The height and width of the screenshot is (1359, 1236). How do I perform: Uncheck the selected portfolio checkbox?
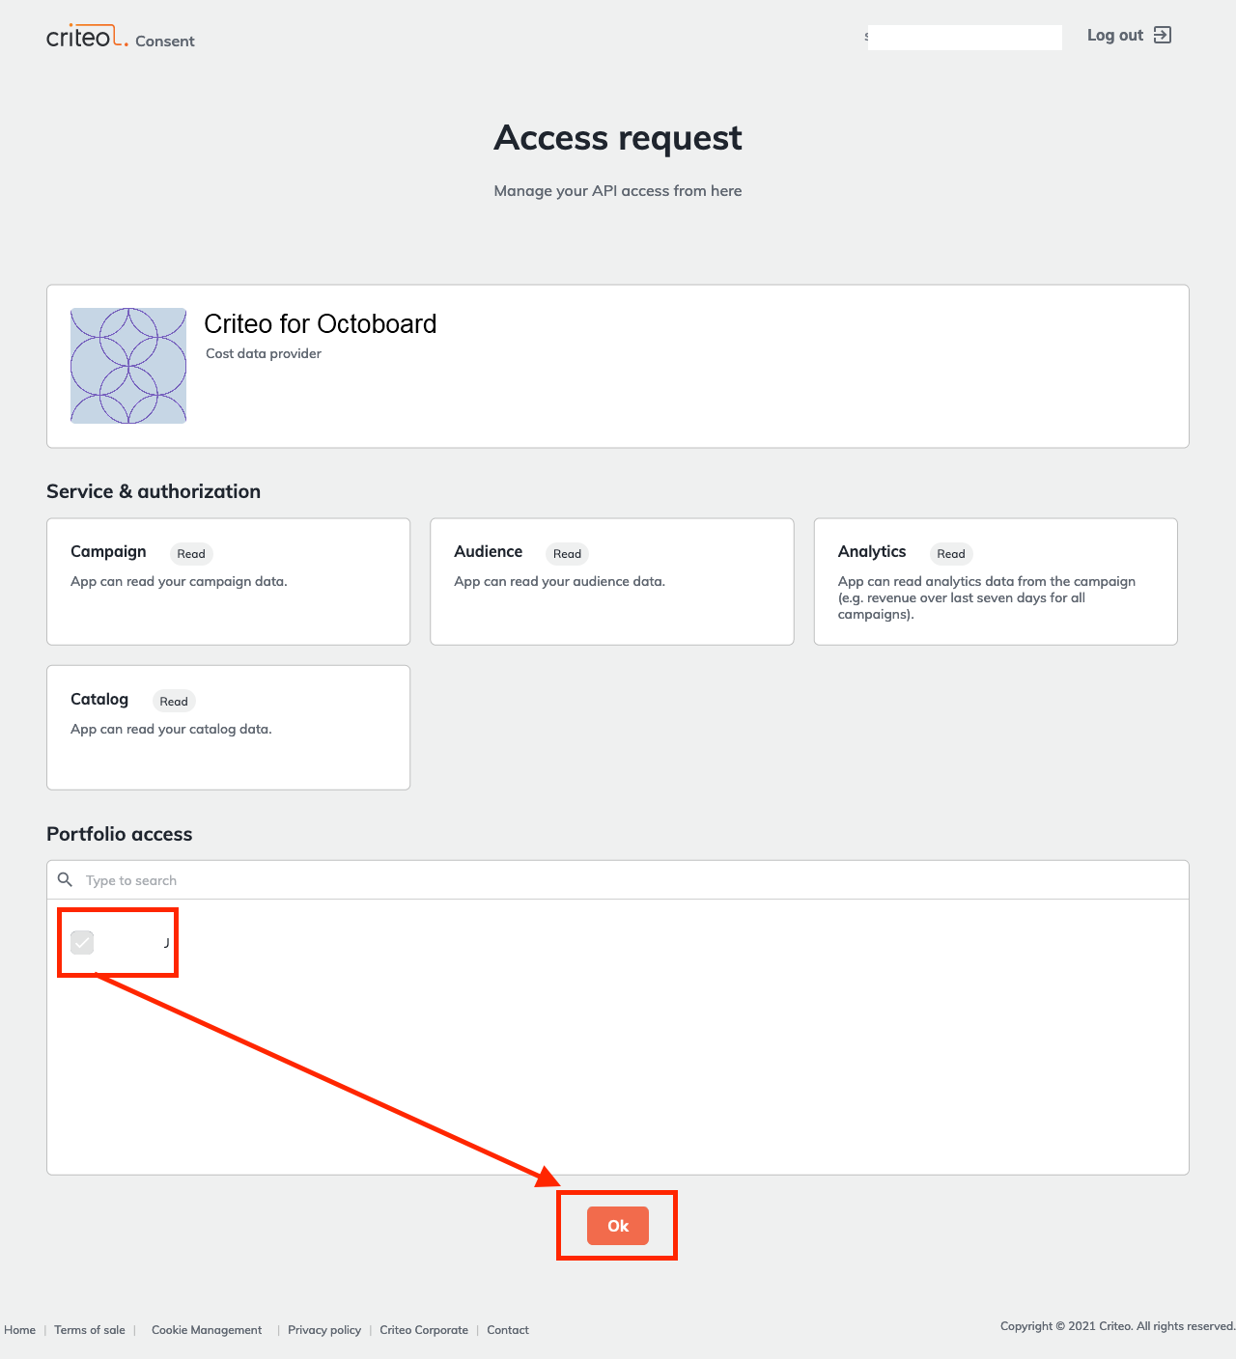click(81, 942)
